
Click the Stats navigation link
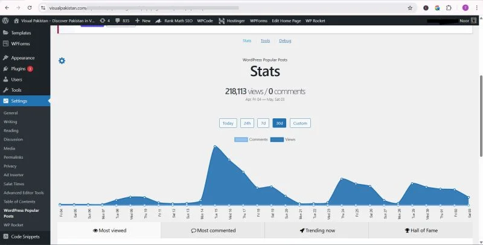click(247, 40)
